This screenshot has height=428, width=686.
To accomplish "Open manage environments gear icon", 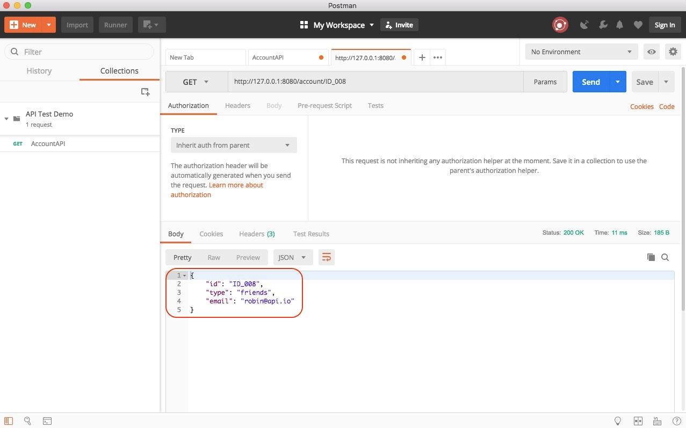I will click(673, 52).
